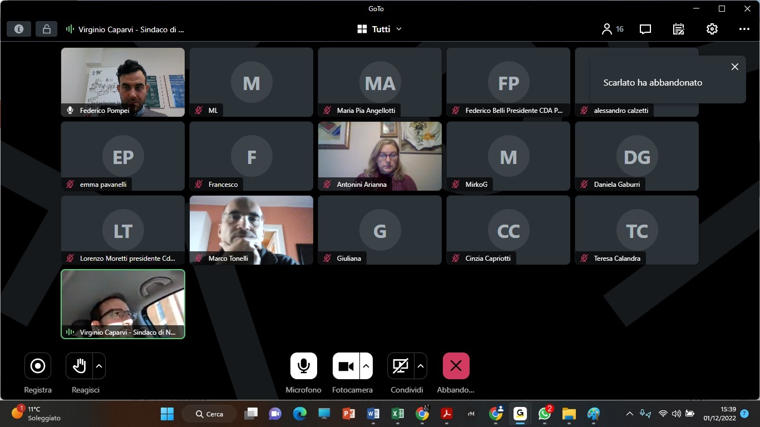Raise hand with the Reagisci button
The image size is (760, 427).
(79, 366)
